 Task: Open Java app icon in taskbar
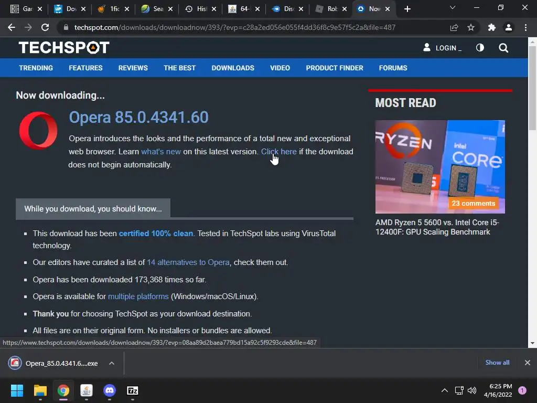[x=87, y=390]
